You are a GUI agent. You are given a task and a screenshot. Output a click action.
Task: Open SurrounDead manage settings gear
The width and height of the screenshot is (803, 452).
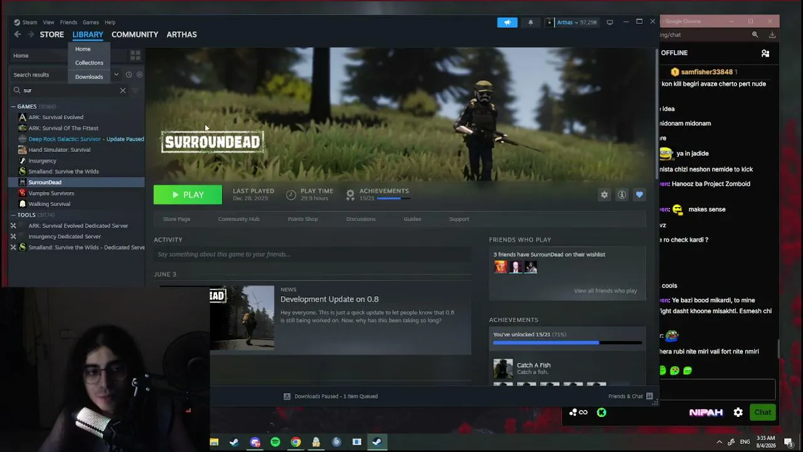[604, 195]
